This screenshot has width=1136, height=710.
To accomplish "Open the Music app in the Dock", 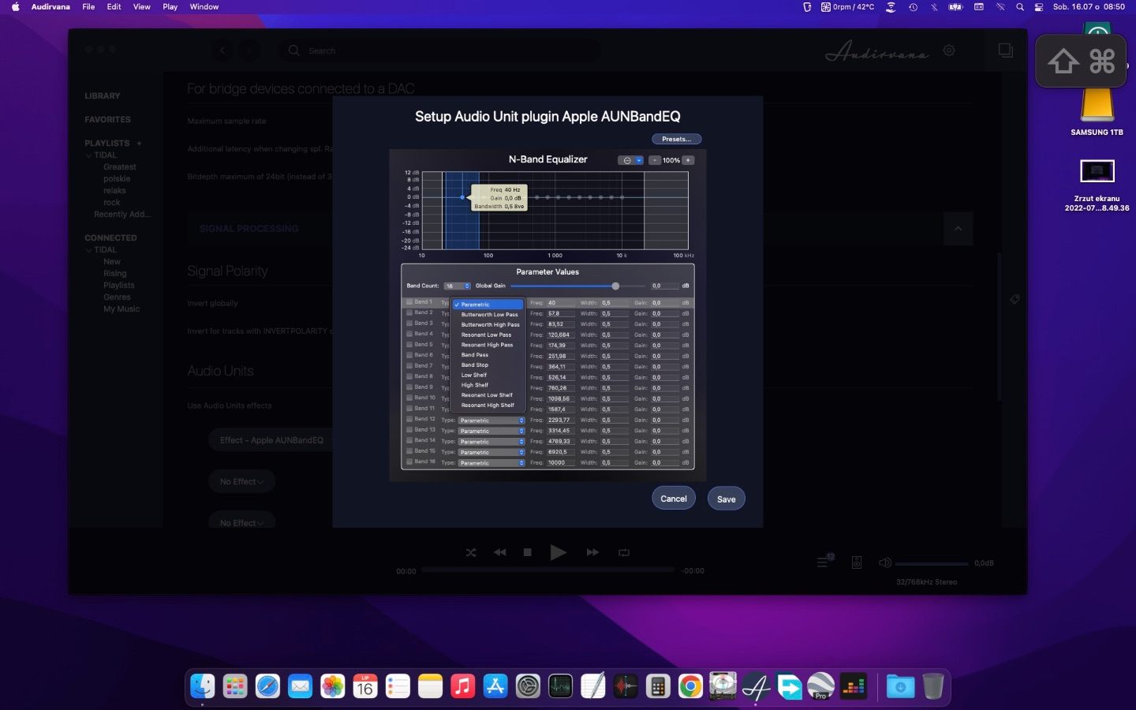I will (x=463, y=686).
